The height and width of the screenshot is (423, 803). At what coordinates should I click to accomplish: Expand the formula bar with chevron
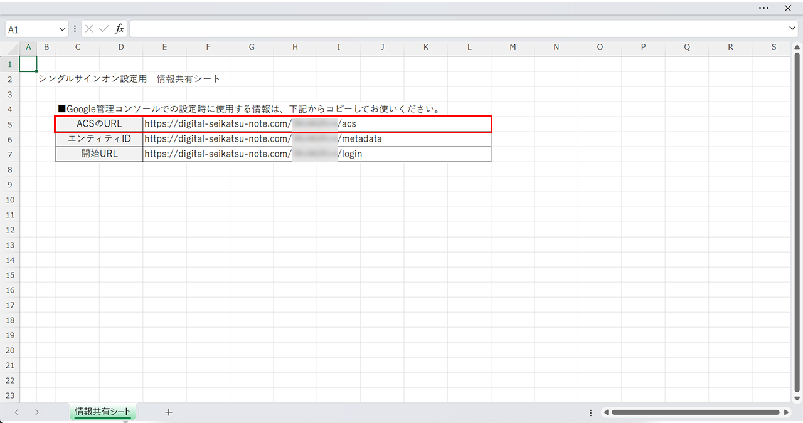click(793, 29)
